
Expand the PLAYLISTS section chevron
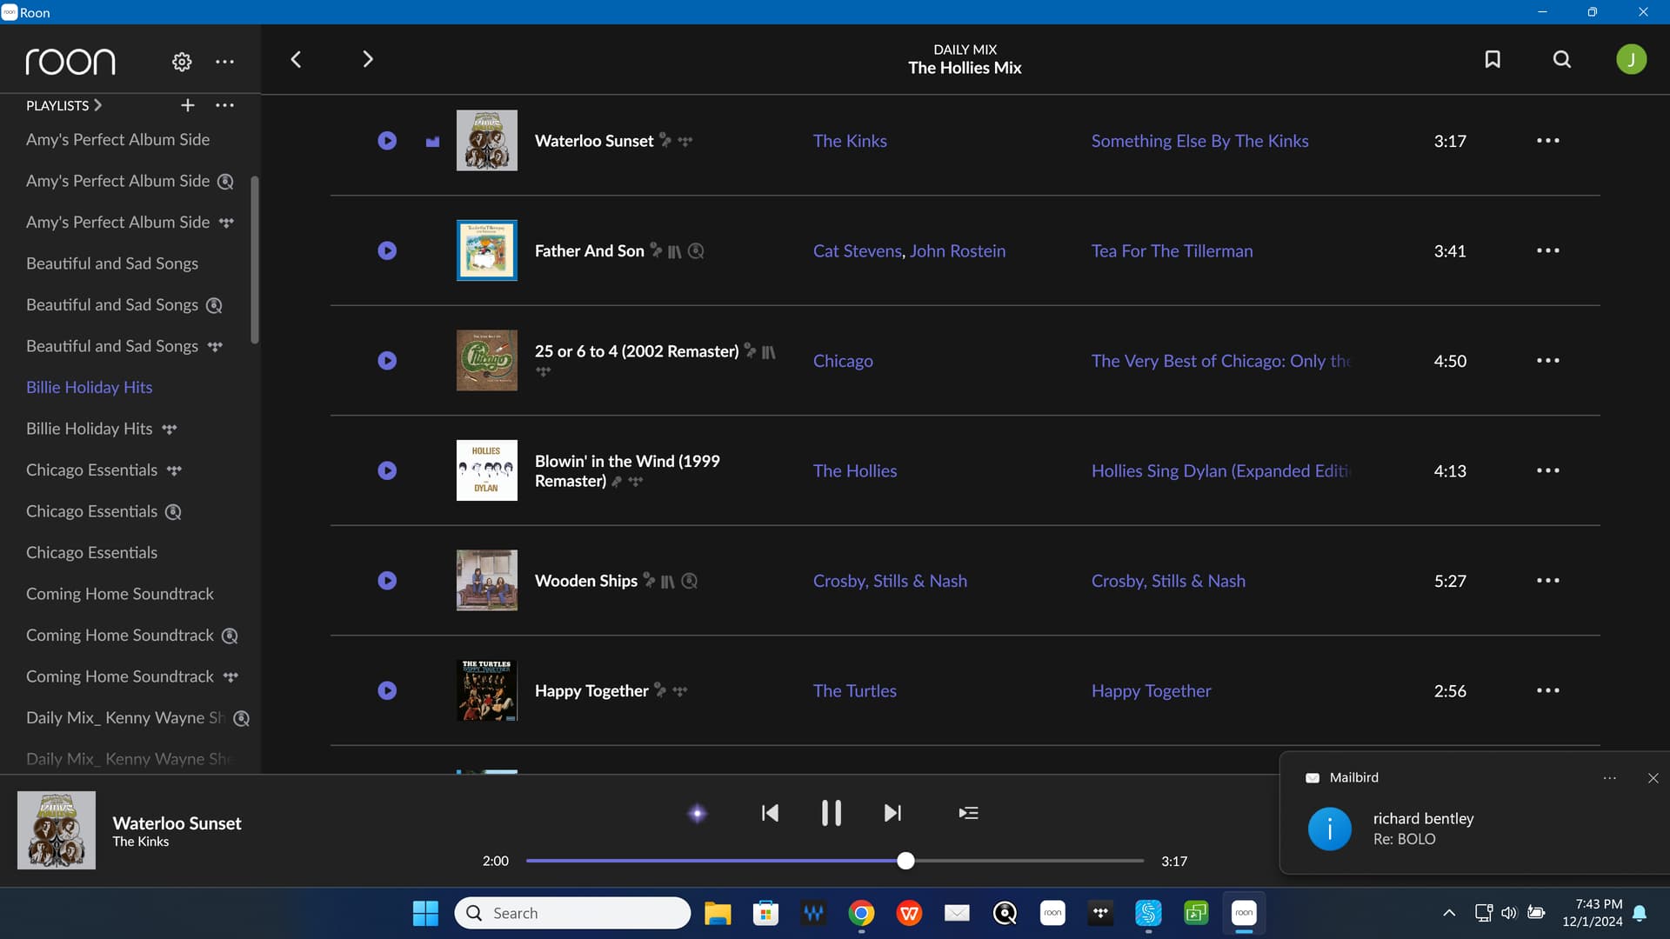tap(97, 105)
